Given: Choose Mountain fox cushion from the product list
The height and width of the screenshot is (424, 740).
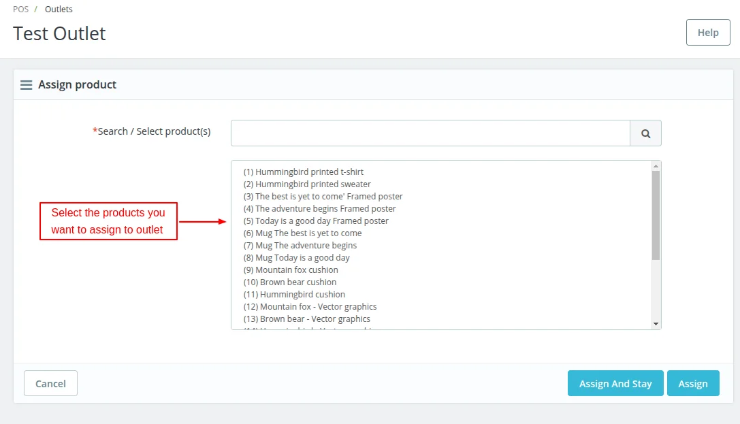Looking at the screenshot, I should click(291, 270).
